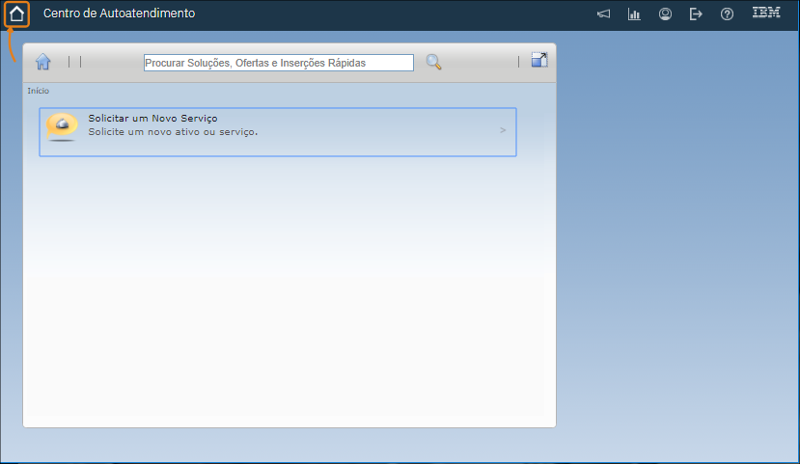Open the reports bar chart icon

click(x=634, y=14)
